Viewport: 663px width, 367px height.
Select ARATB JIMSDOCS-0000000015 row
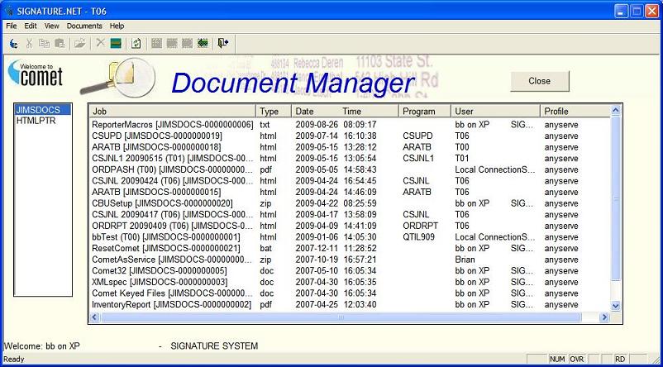point(350,192)
